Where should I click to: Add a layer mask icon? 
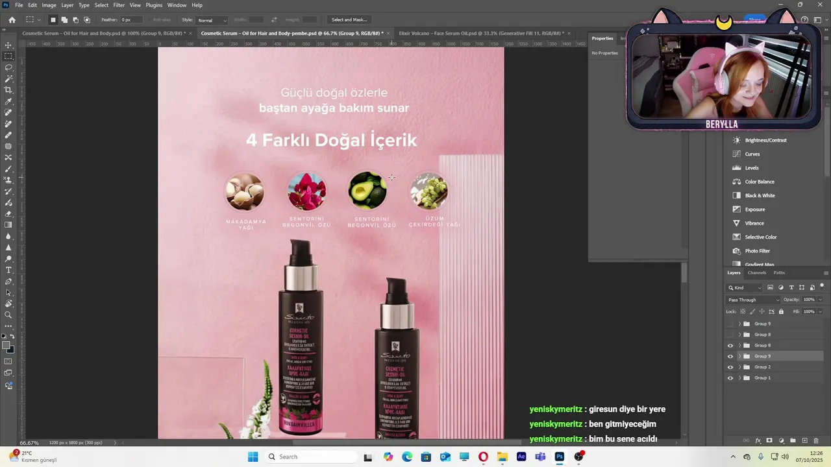click(x=769, y=440)
